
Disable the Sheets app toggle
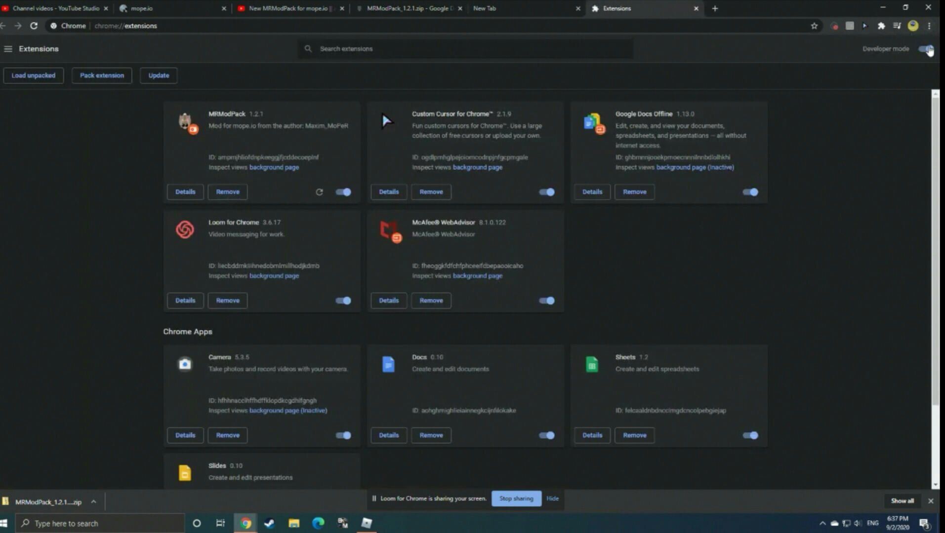750,435
